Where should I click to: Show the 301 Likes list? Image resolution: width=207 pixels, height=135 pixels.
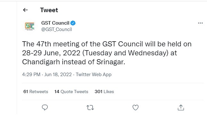tap(104, 91)
